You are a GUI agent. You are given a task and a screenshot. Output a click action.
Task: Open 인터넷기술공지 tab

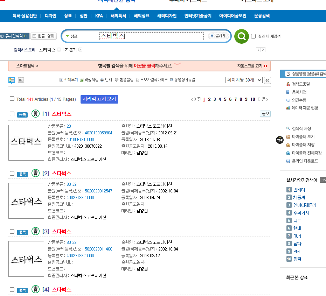(198, 16)
